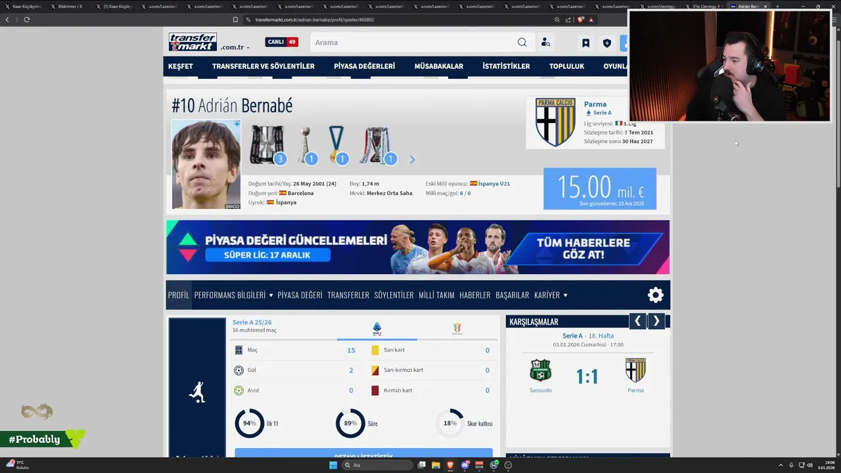The height and width of the screenshot is (473, 841).
Task: Click the Sassuolo crest in match card
Action: click(540, 371)
